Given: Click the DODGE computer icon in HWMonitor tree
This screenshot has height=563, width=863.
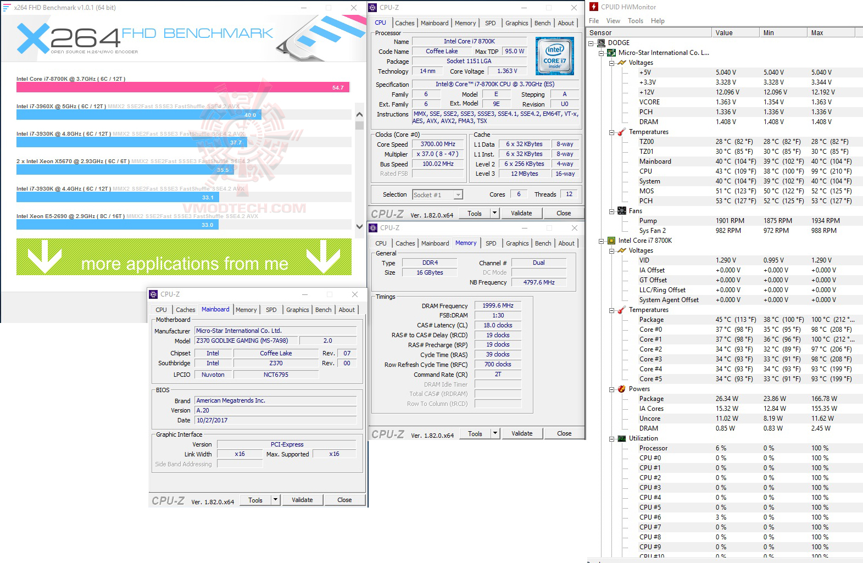Looking at the screenshot, I should click(x=601, y=43).
